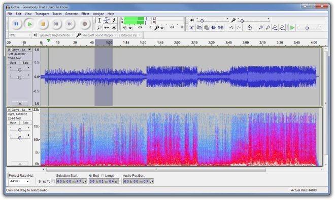
Task: Select the Envelope tool
Action: coord(107,20)
